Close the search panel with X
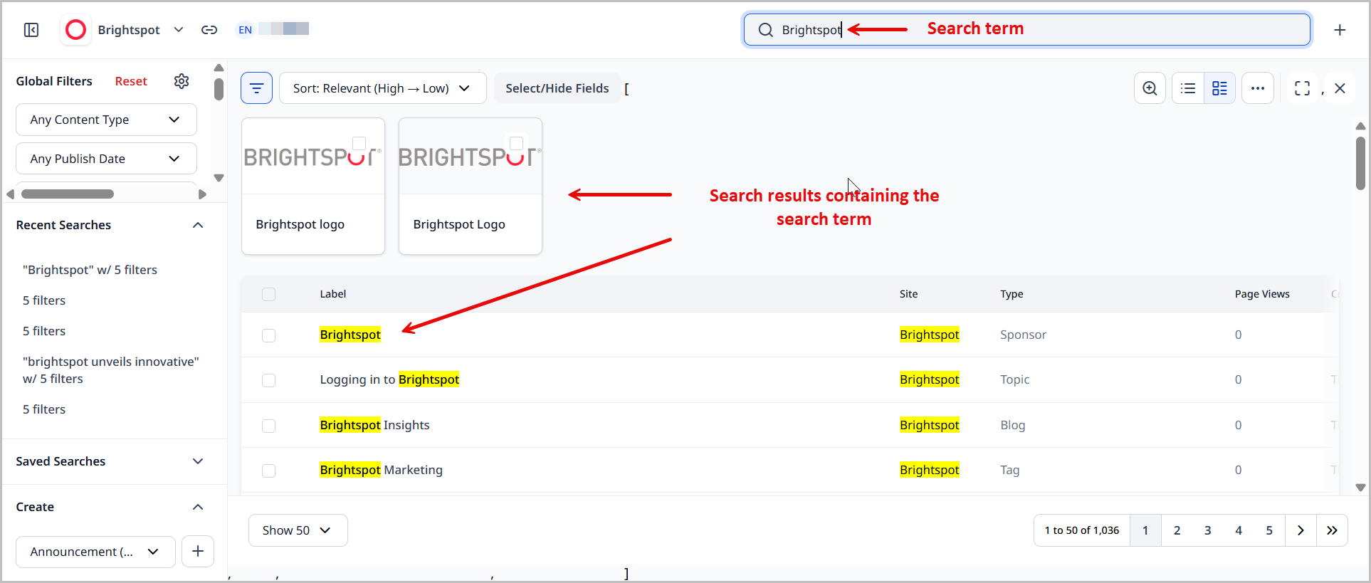Image resolution: width=1371 pixels, height=583 pixels. click(x=1340, y=88)
